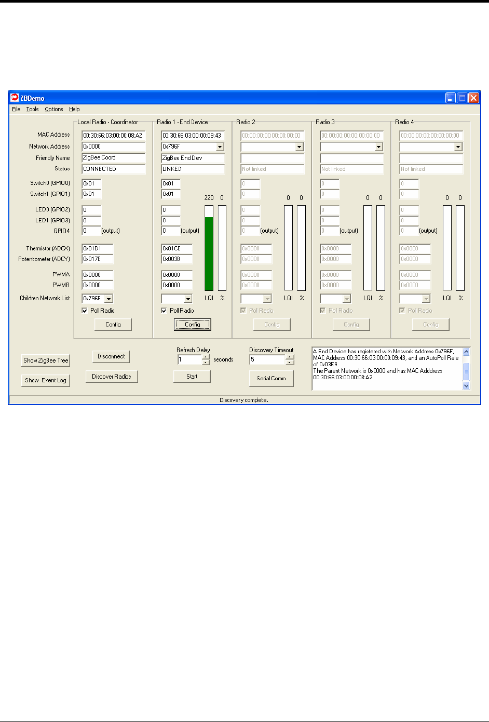Click Radio 1 Friendly Name field ZigBee End Dev
This screenshot has height=722, width=489.
click(x=193, y=158)
